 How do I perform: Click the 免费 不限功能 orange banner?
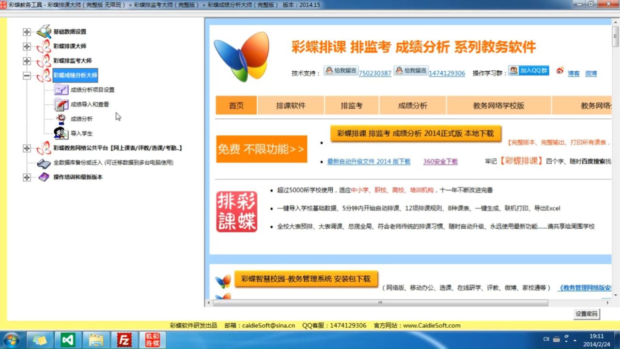coord(262,149)
